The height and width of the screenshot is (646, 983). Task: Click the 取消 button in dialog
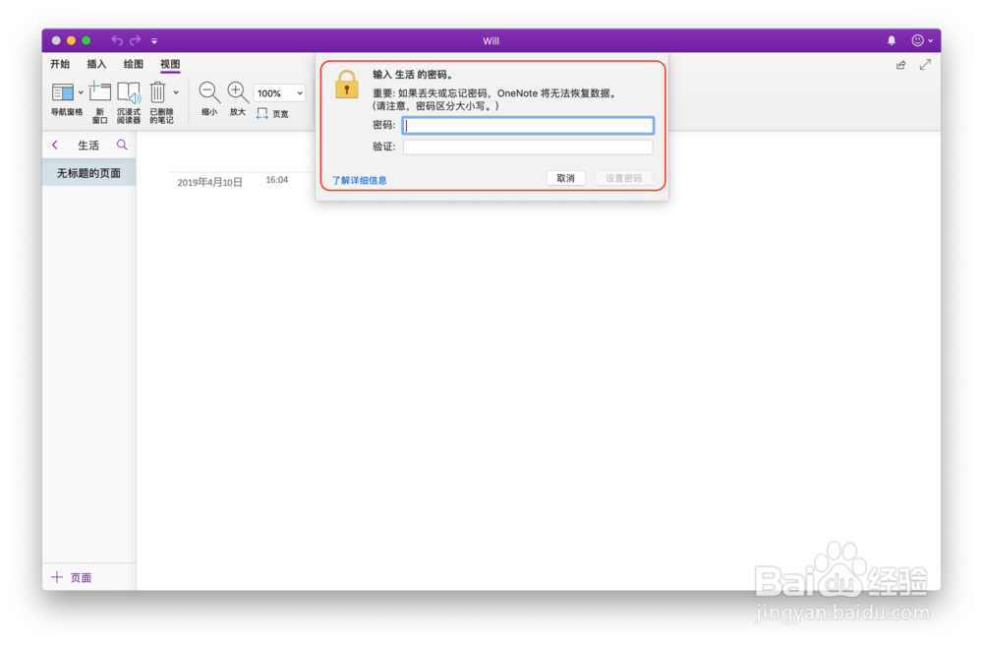click(x=565, y=178)
